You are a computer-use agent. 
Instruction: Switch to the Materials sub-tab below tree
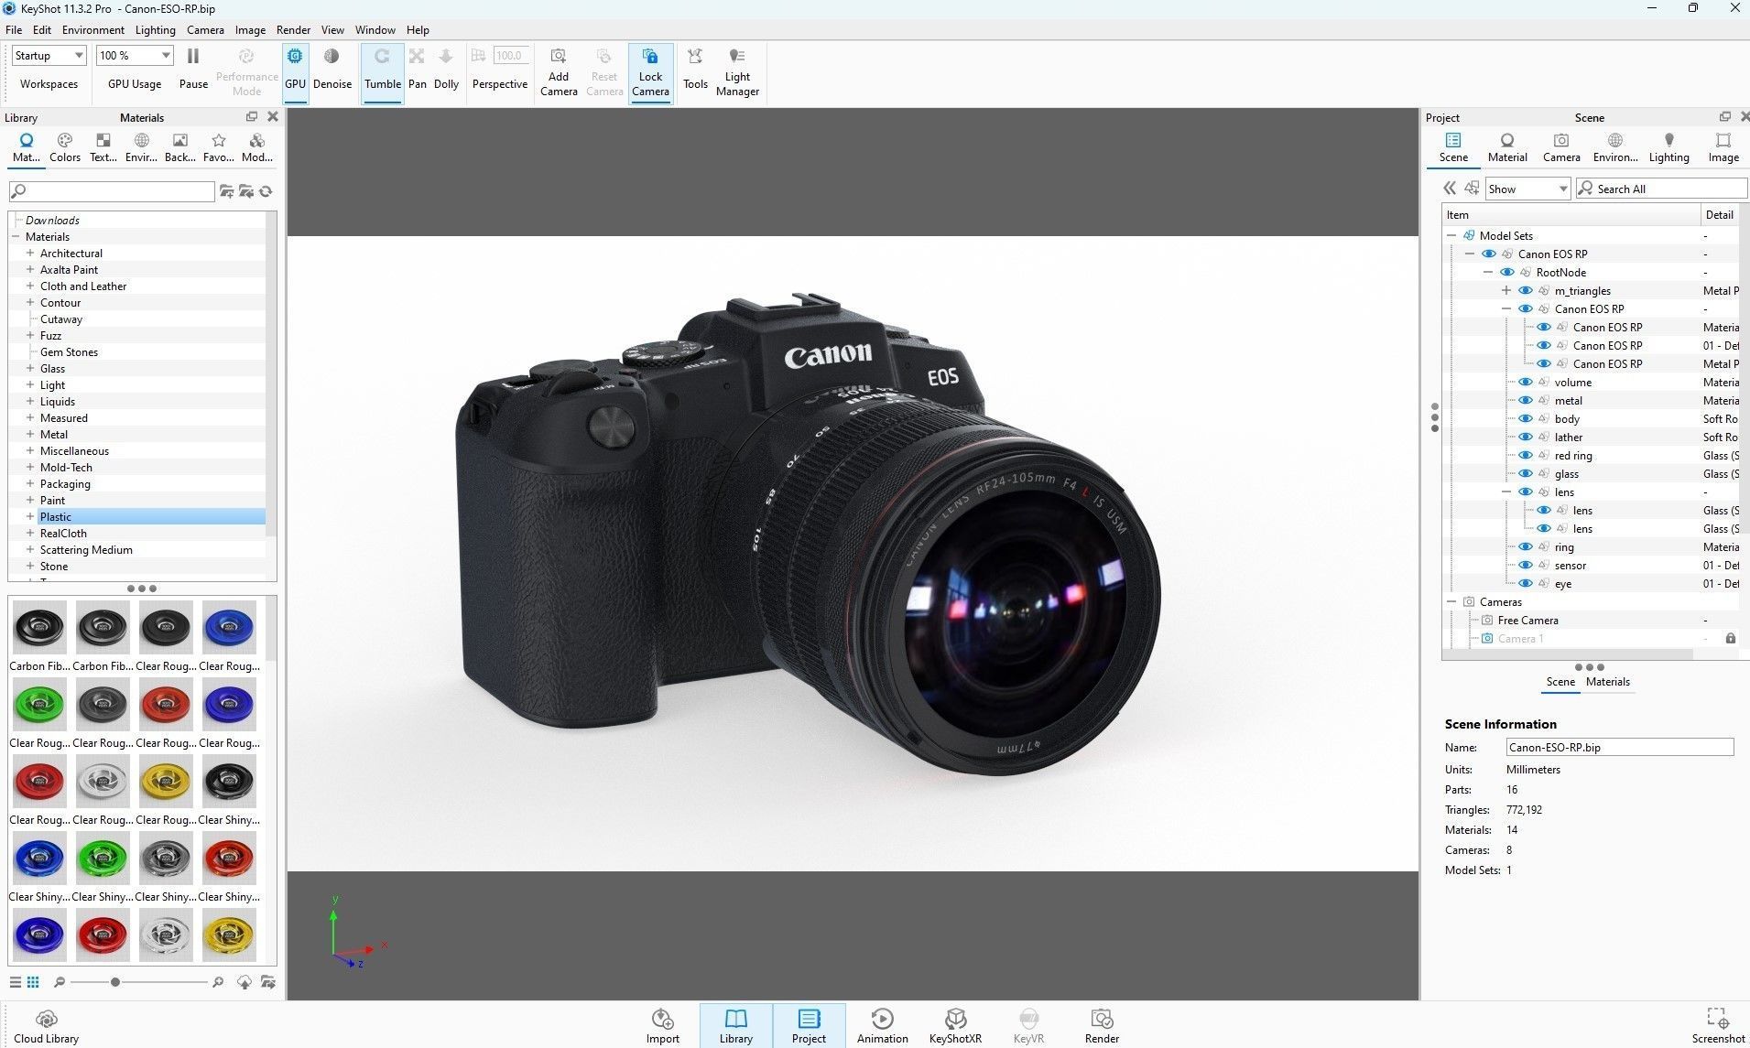[1607, 682]
